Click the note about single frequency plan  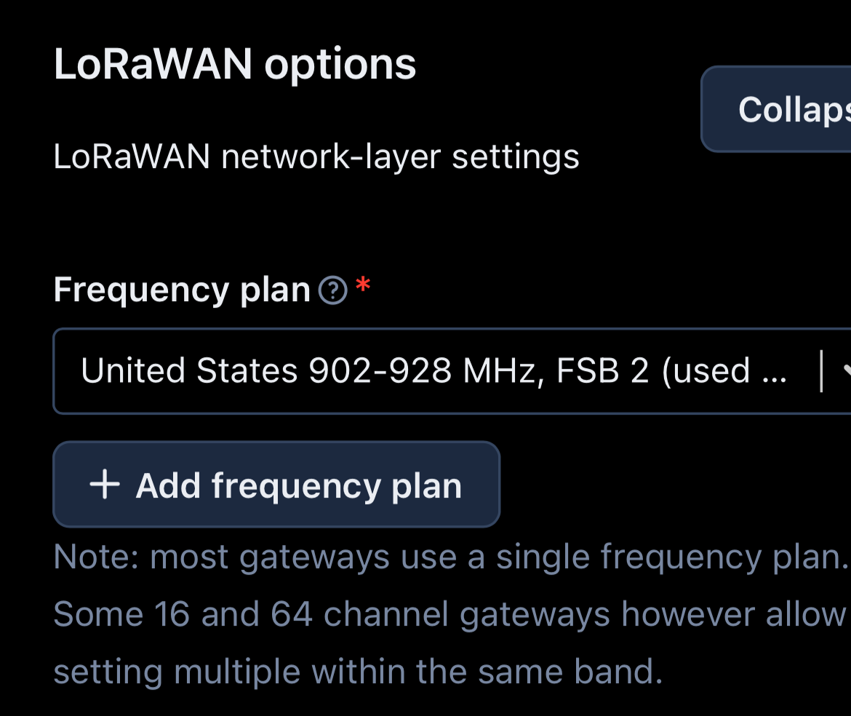tap(451, 557)
